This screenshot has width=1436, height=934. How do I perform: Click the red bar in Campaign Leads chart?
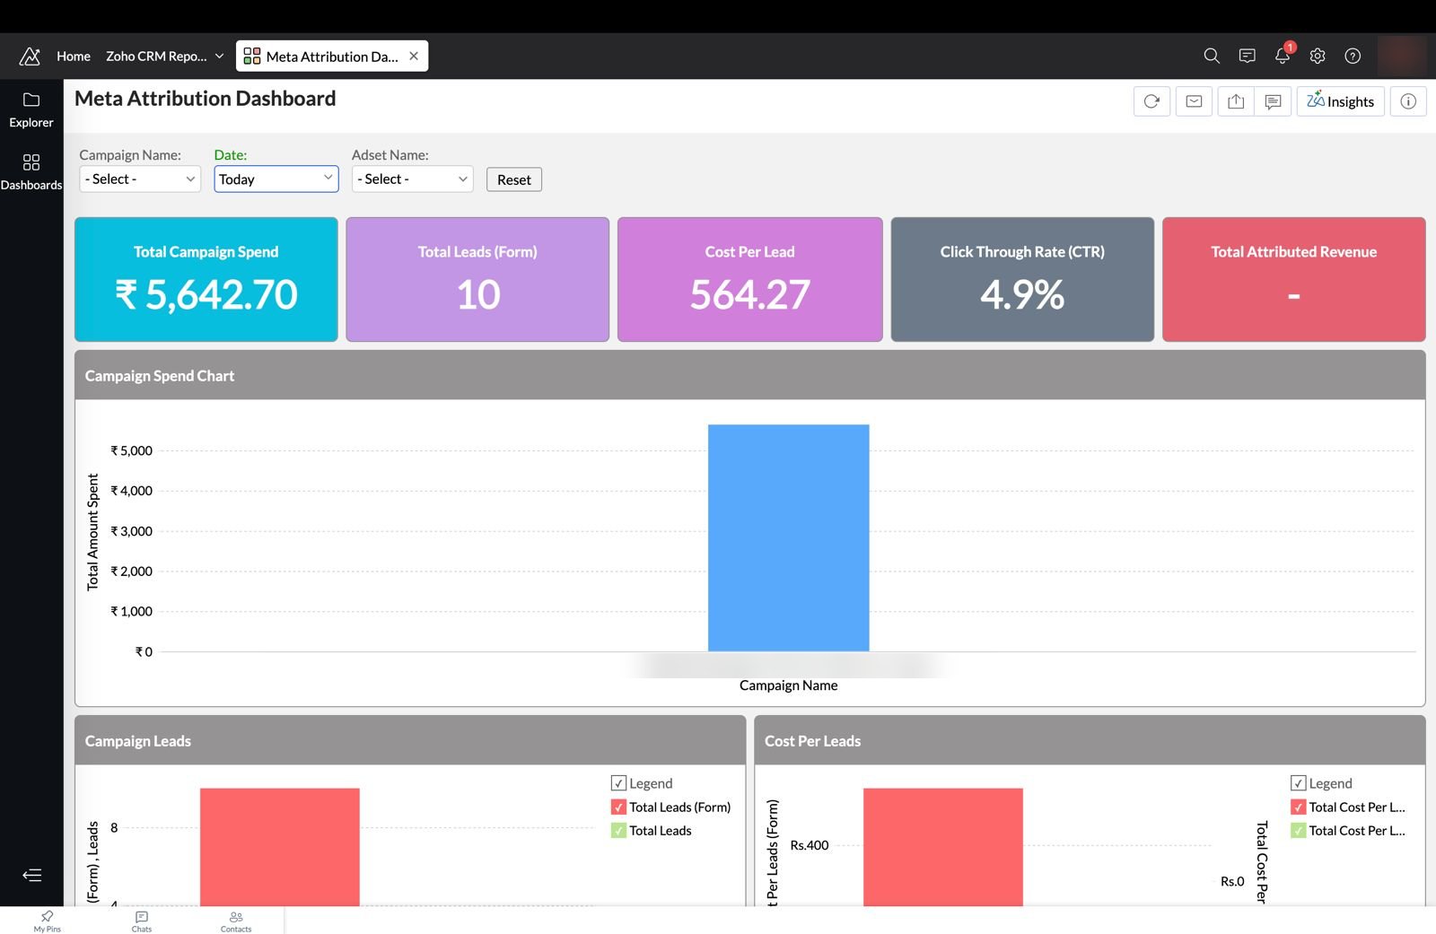pyautogui.click(x=280, y=847)
